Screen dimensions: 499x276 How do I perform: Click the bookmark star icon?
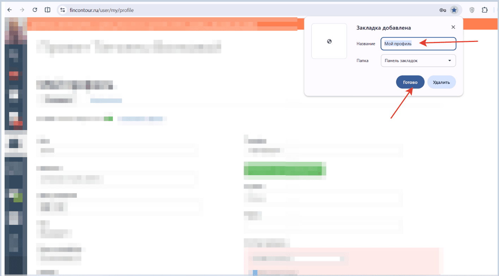click(454, 10)
